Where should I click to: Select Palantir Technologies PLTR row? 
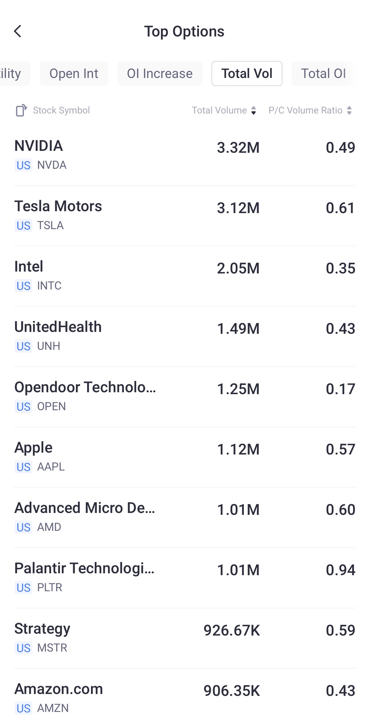click(185, 577)
